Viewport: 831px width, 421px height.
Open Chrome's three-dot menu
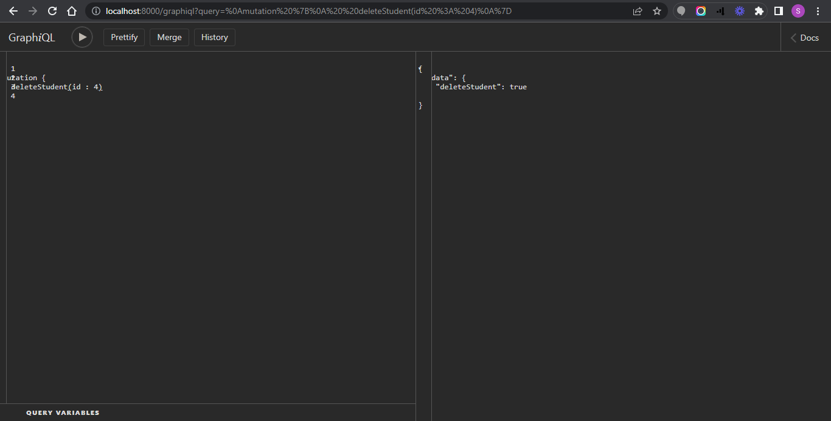(x=818, y=11)
